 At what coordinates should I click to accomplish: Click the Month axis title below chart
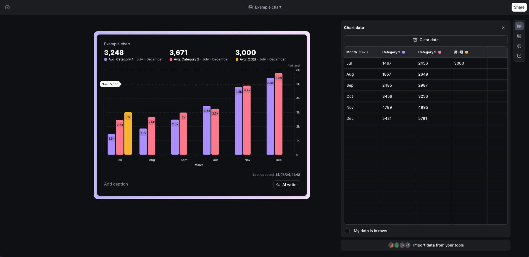point(199,165)
